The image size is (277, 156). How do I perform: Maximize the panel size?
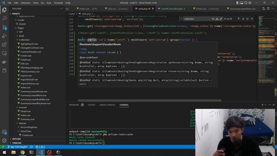270,105
